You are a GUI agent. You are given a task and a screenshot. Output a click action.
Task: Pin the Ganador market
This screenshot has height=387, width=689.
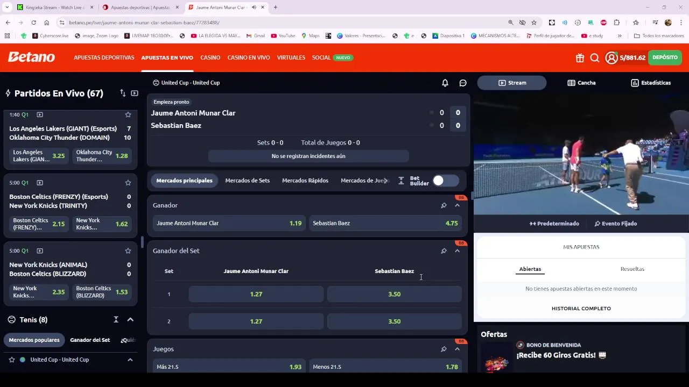[x=444, y=205]
